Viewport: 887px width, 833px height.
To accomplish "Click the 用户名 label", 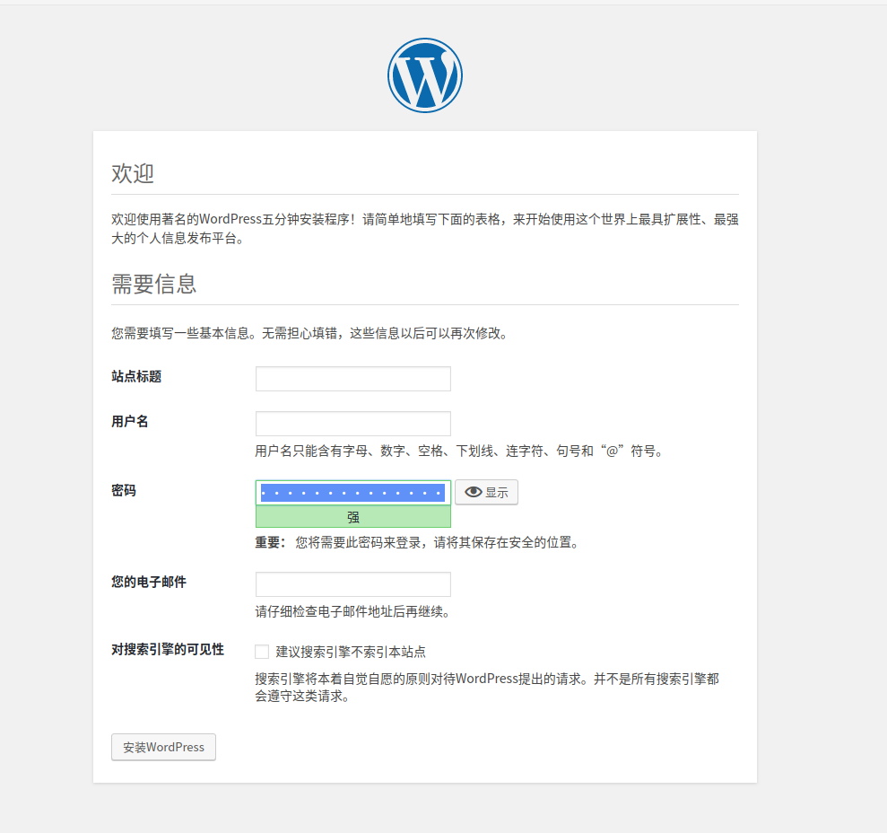I will (129, 421).
